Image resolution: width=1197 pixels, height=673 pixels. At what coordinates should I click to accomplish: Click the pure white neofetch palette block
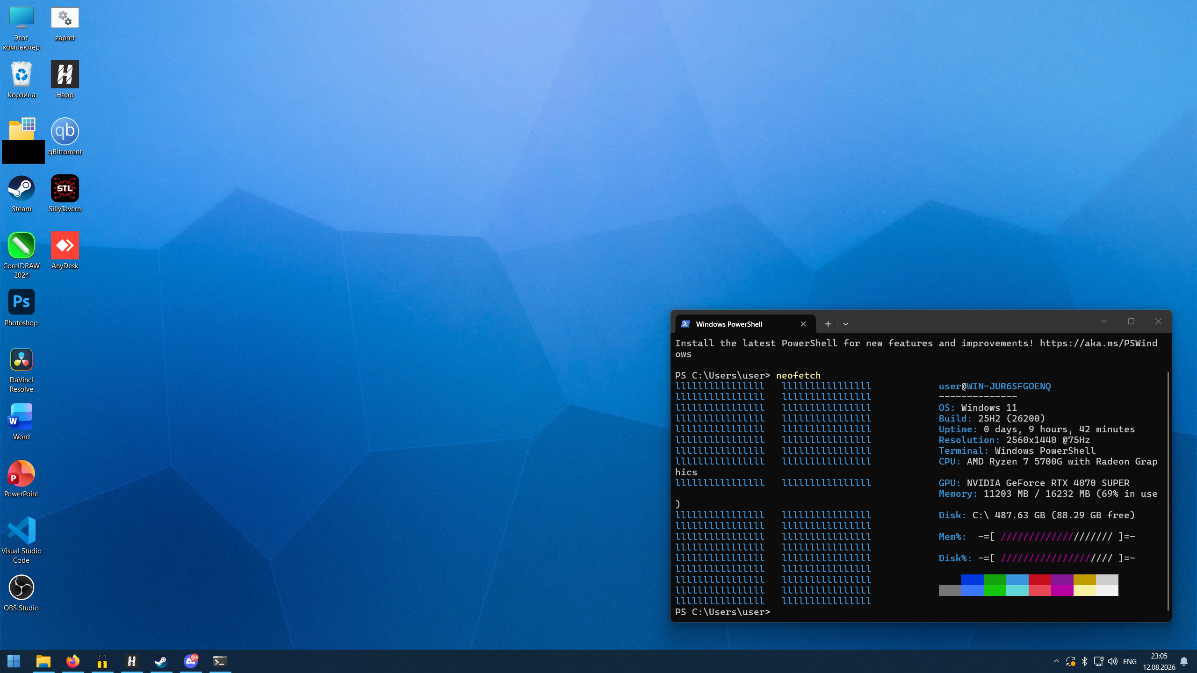click(x=1107, y=590)
